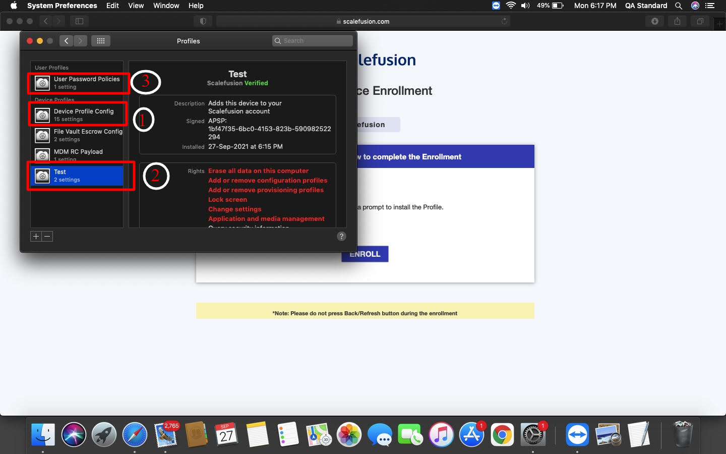726x454 pixels.
Task: Open Google Chrome from the Dock
Action: coord(502,434)
